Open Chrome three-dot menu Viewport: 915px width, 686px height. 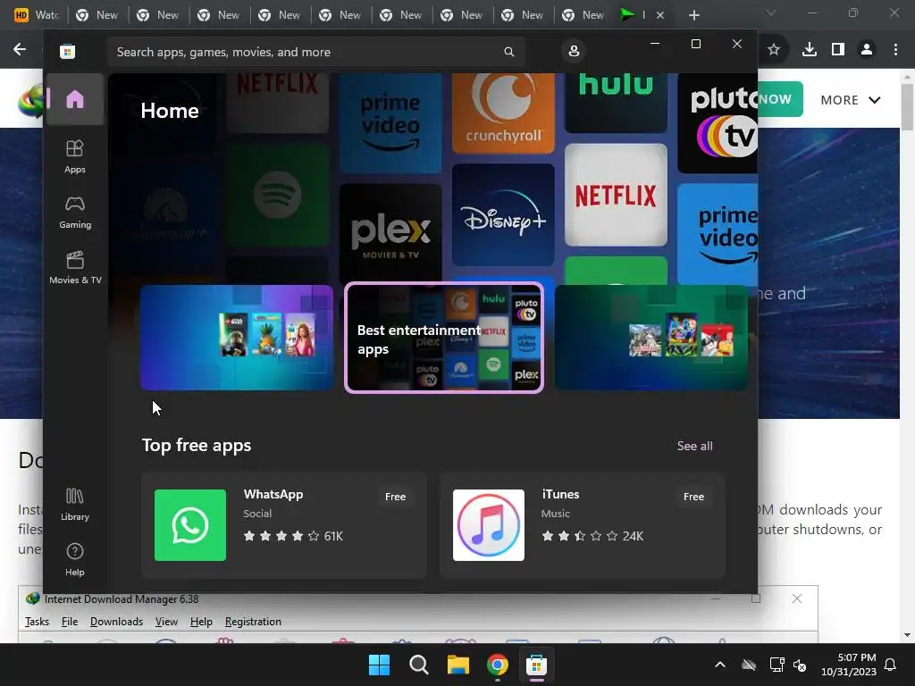[x=895, y=50]
